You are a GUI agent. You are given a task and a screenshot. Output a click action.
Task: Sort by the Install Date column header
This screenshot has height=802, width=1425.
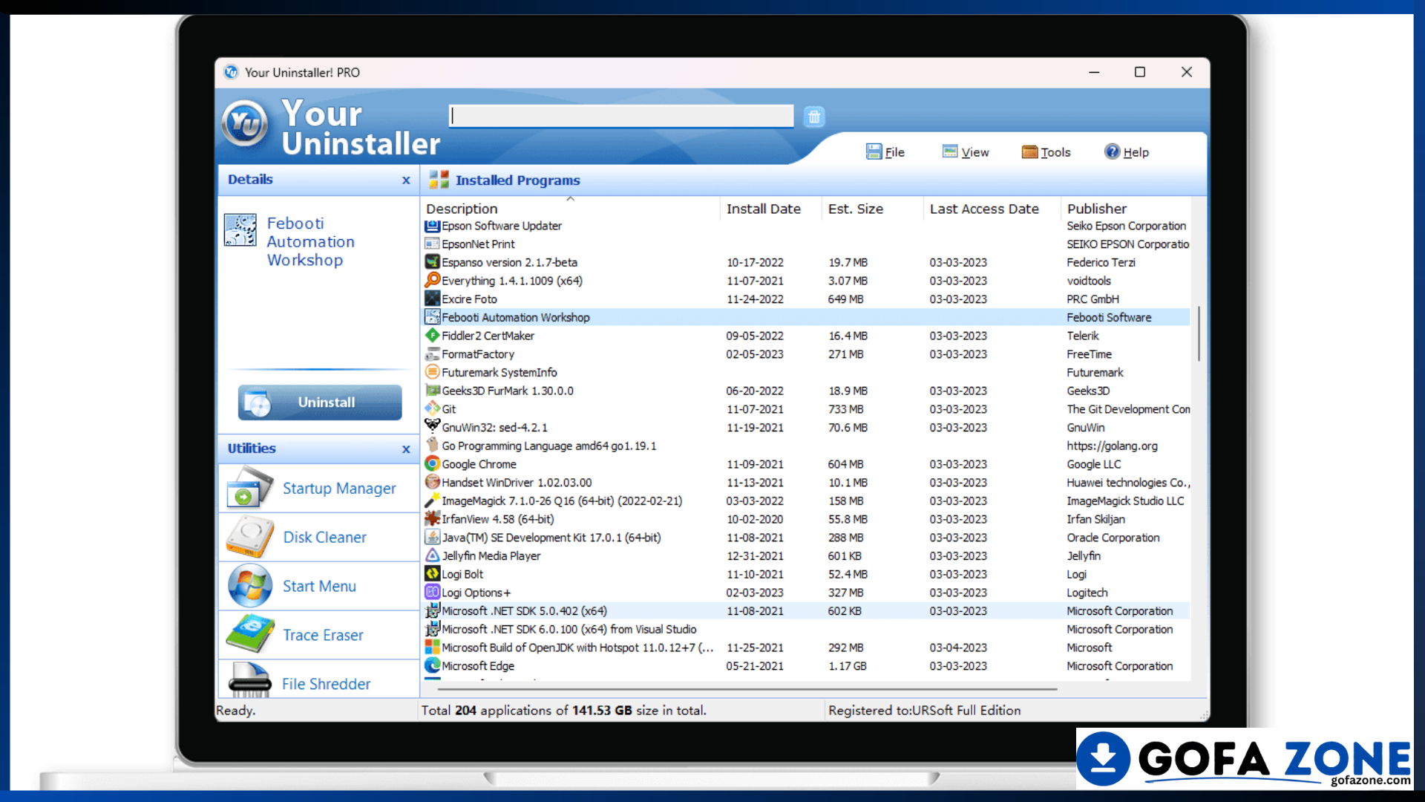point(770,209)
